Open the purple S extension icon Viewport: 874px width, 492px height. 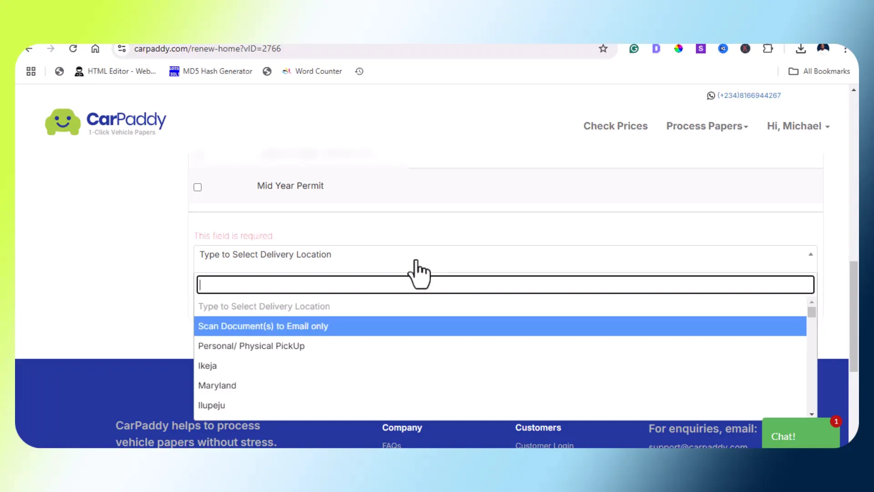[701, 49]
